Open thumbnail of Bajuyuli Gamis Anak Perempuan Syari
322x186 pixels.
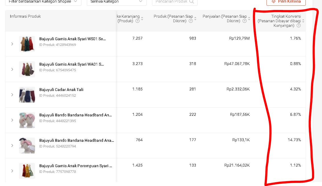tap(27, 171)
